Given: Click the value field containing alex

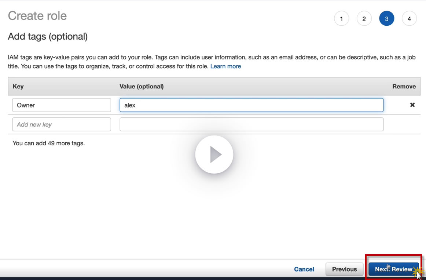Looking at the screenshot, I should [251, 105].
